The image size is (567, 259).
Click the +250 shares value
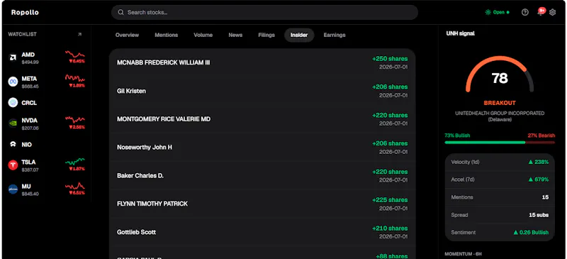coord(390,59)
